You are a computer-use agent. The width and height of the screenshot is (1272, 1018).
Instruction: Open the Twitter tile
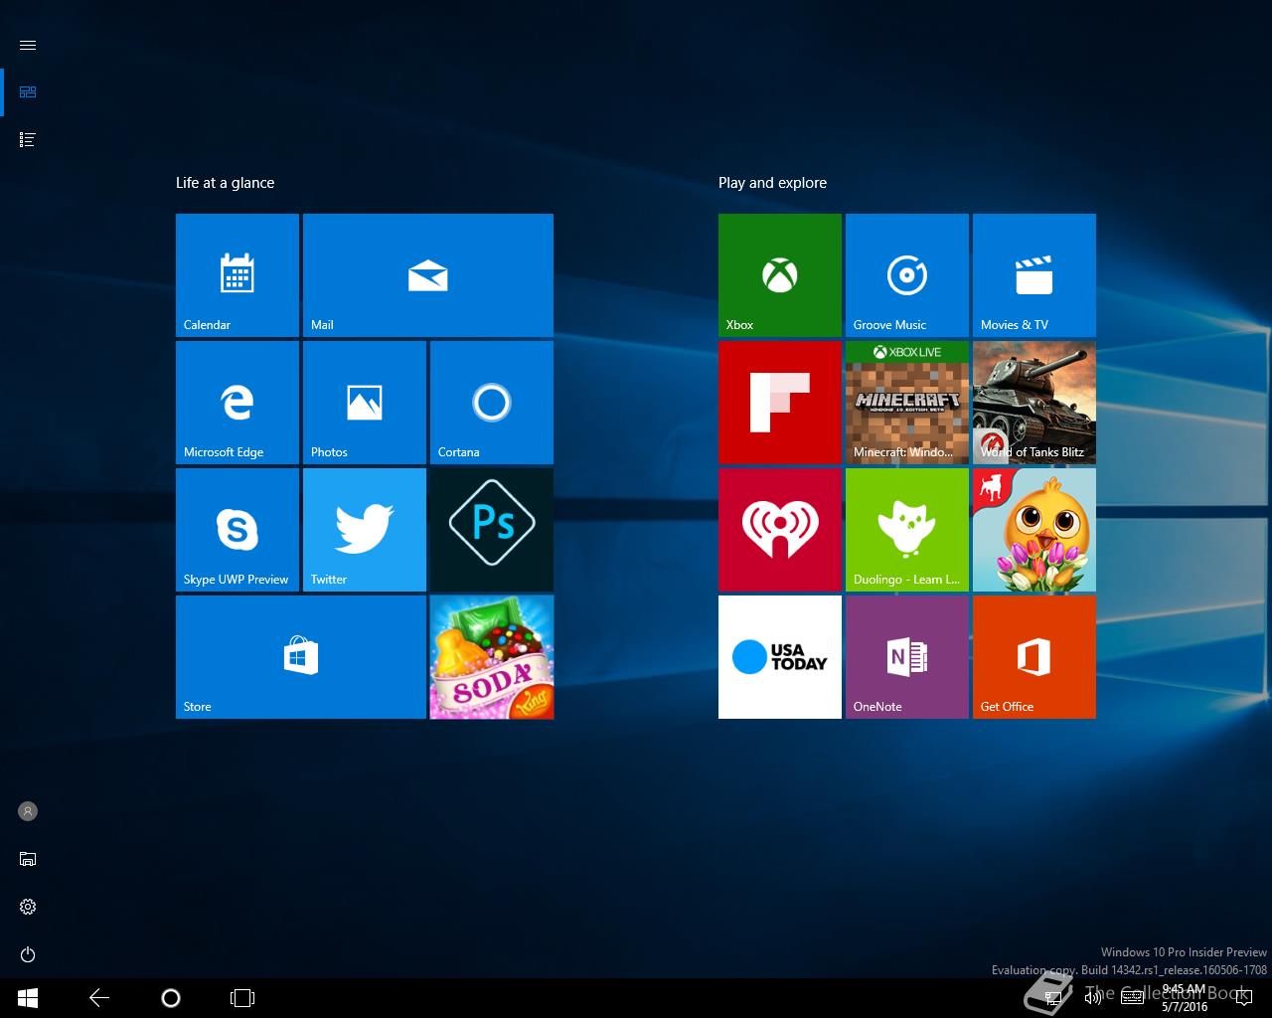click(x=364, y=529)
